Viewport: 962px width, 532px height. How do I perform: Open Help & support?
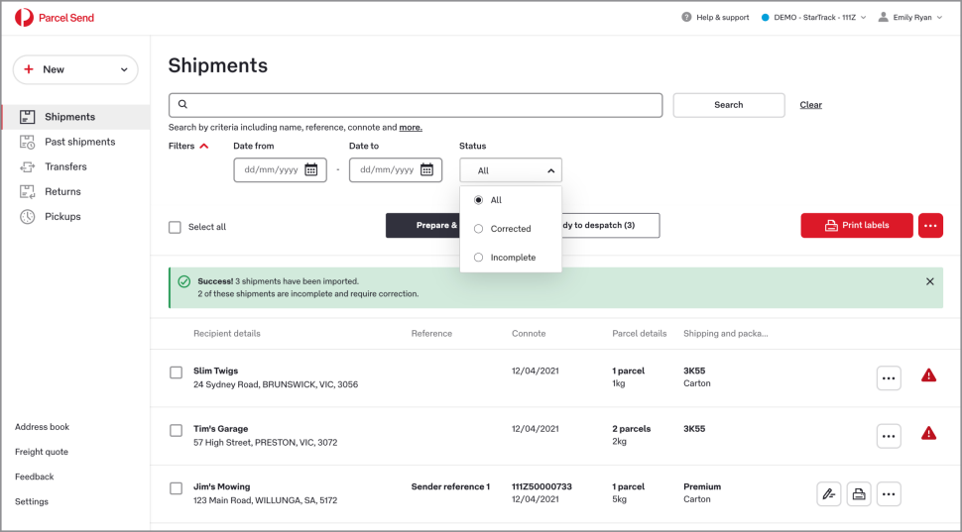click(715, 17)
